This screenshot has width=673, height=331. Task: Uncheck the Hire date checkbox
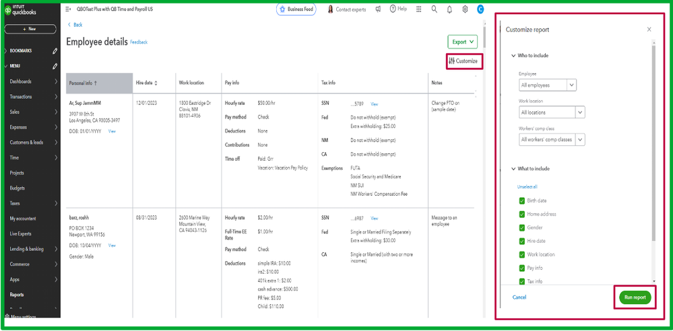pos(522,241)
